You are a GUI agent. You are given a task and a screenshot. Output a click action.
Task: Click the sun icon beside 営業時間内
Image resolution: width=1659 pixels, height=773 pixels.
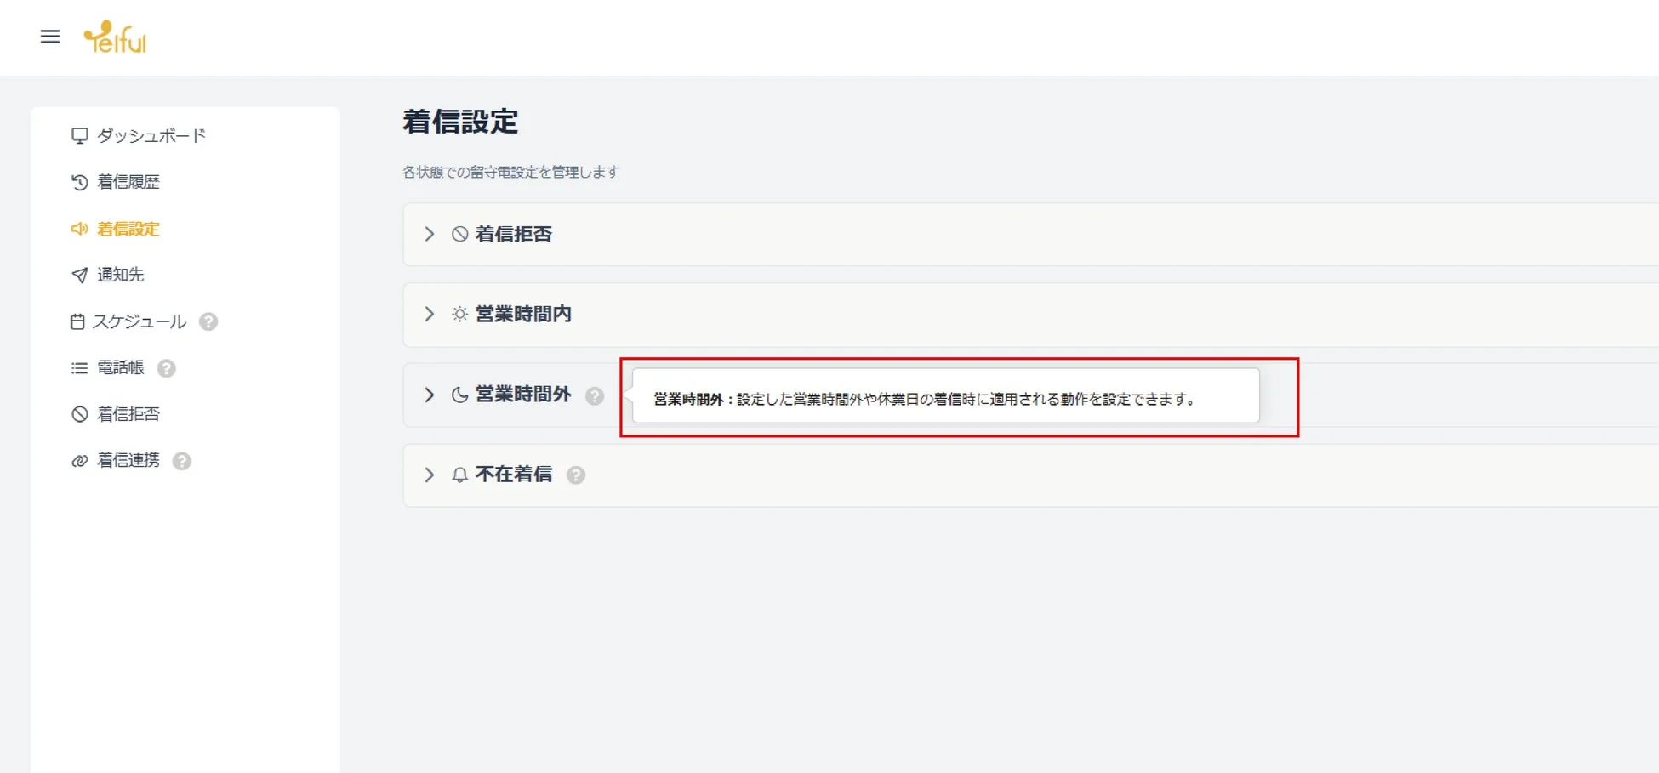(459, 314)
